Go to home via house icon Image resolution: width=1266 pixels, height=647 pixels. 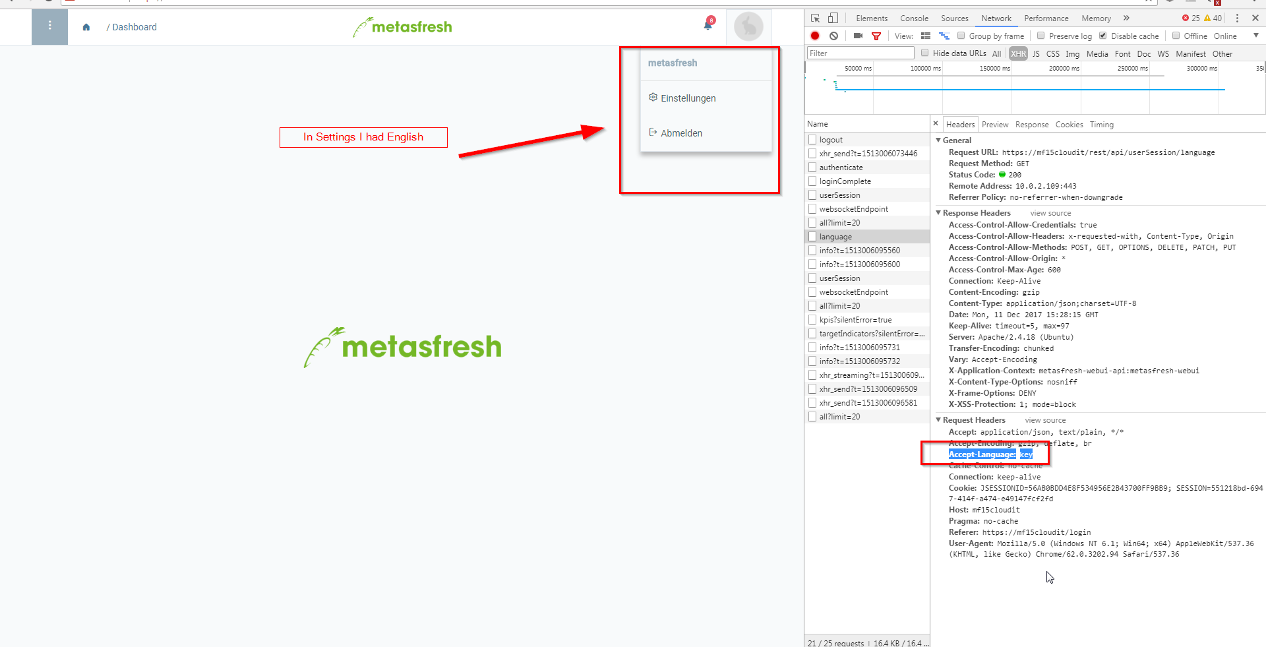pyautogui.click(x=86, y=27)
